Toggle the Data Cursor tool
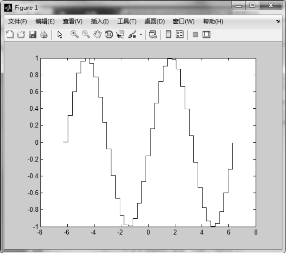The height and width of the screenshot is (253, 286). tap(120, 34)
